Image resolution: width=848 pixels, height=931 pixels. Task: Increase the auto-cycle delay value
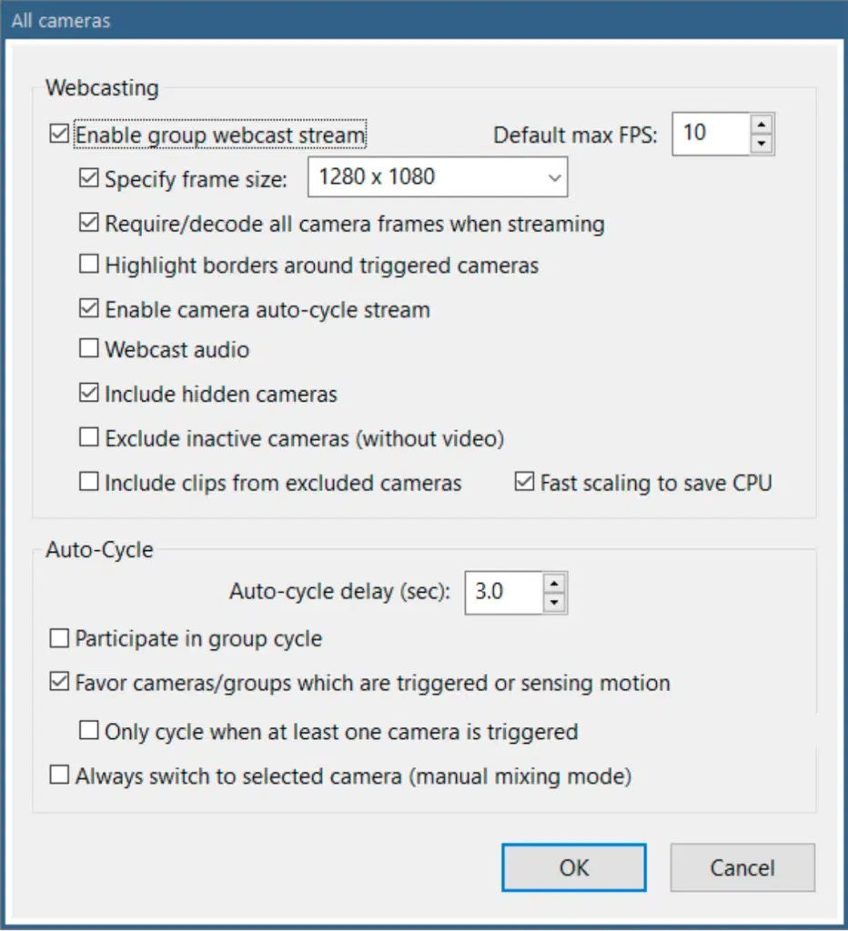pyautogui.click(x=555, y=583)
